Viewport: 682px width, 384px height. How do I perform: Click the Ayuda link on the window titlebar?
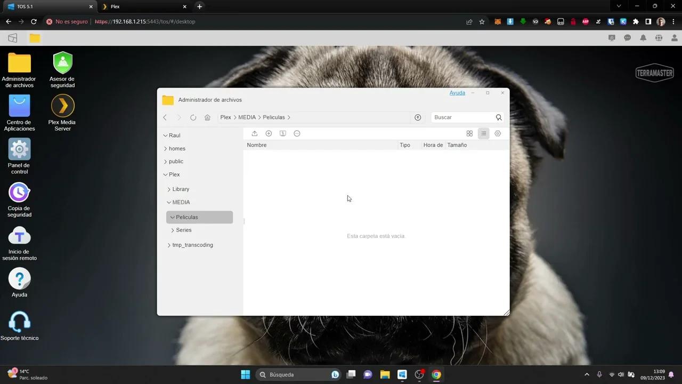[x=457, y=92]
